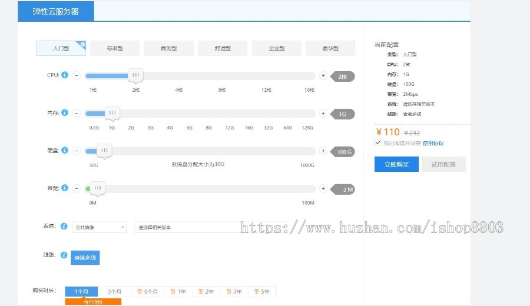Screen dimensions: 530x306
Task: Open the 公共镜像 image type dropdown
Action: (x=100, y=227)
